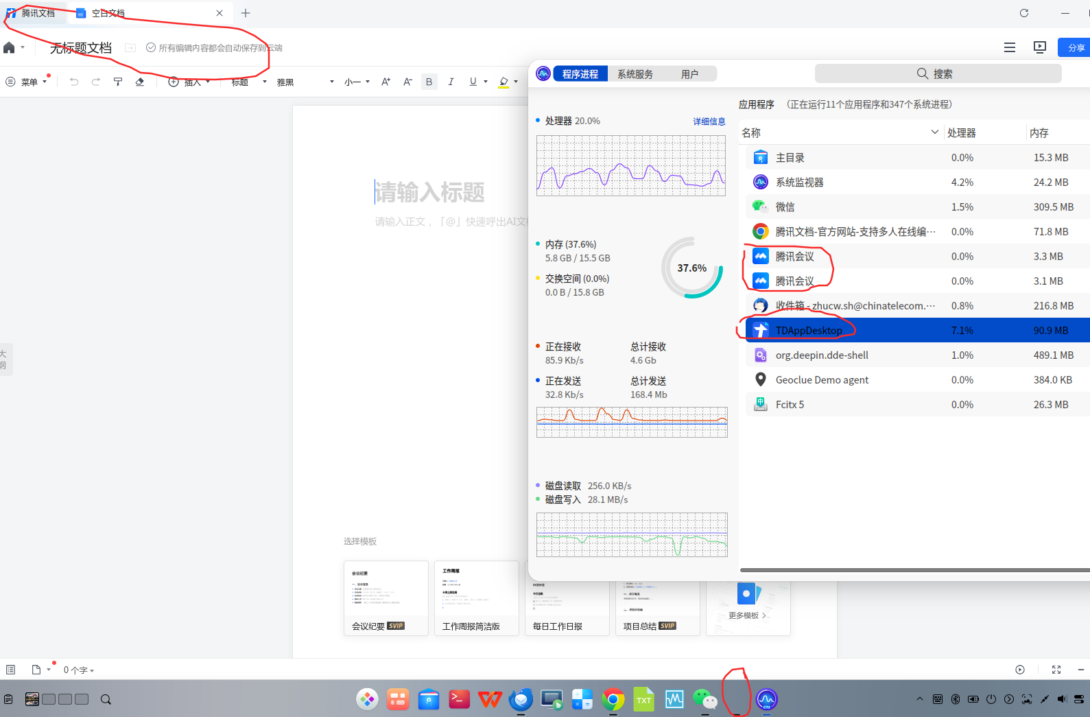Open the font size dropdown showing 小一

pyautogui.click(x=357, y=82)
